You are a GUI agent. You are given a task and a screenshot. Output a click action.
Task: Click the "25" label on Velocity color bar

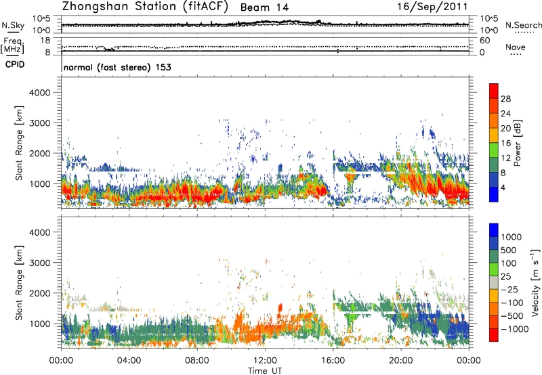[x=505, y=277]
